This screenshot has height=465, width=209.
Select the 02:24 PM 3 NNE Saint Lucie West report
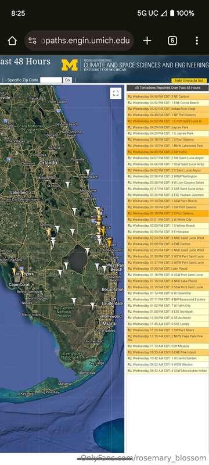click(x=168, y=238)
